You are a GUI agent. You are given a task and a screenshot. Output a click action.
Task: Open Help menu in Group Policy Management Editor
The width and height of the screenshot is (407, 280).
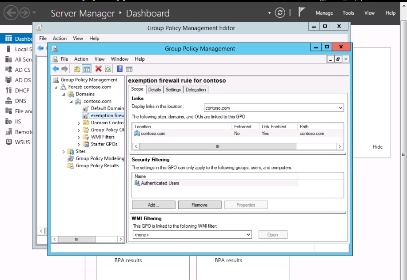pyautogui.click(x=94, y=38)
